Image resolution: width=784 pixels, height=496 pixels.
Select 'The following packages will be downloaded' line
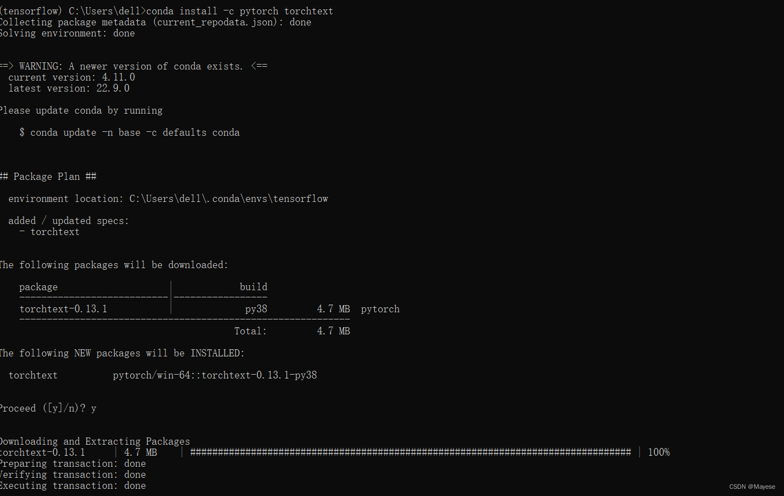click(x=114, y=265)
